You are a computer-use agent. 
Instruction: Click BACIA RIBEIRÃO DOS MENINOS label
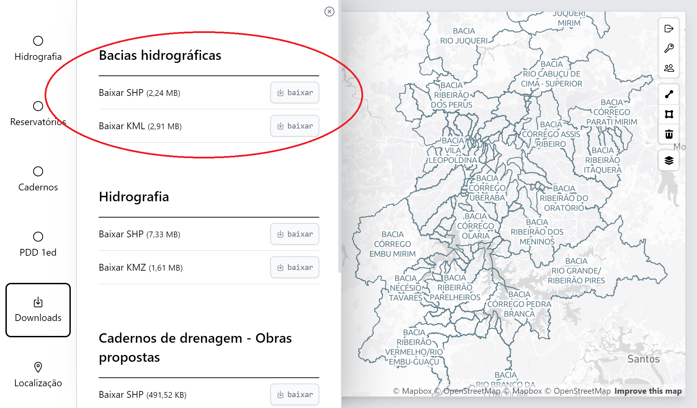pyautogui.click(x=537, y=232)
